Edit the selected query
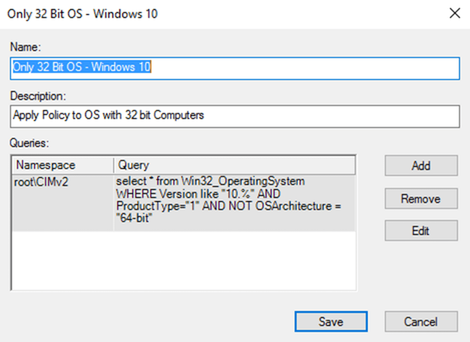 point(421,231)
